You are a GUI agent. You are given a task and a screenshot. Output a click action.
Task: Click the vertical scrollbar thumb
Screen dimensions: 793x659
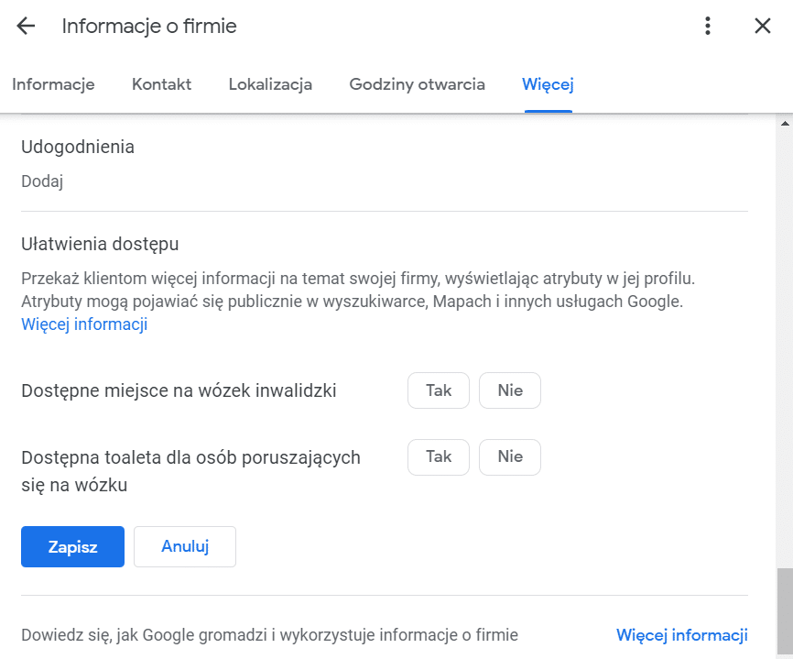coord(785,611)
